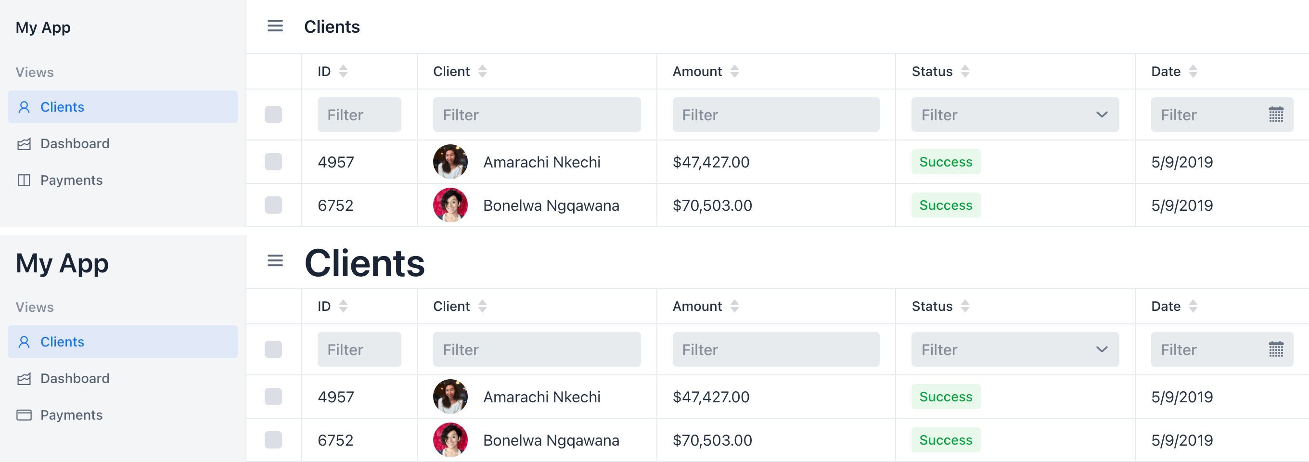The image size is (1309, 462).
Task: Click the hamburger menu icon beside large Clients heading
Action: click(275, 261)
